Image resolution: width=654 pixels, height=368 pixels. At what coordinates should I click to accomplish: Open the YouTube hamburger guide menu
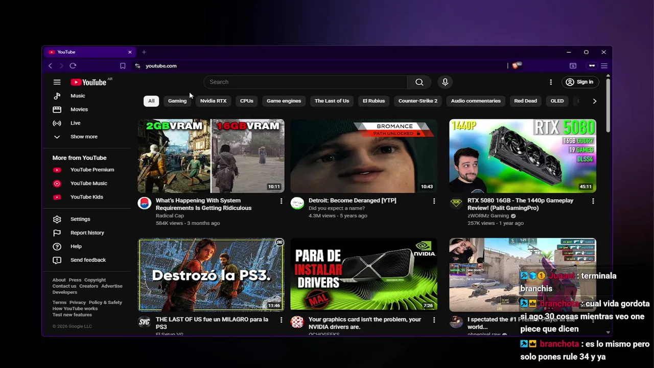(x=57, y=82)
